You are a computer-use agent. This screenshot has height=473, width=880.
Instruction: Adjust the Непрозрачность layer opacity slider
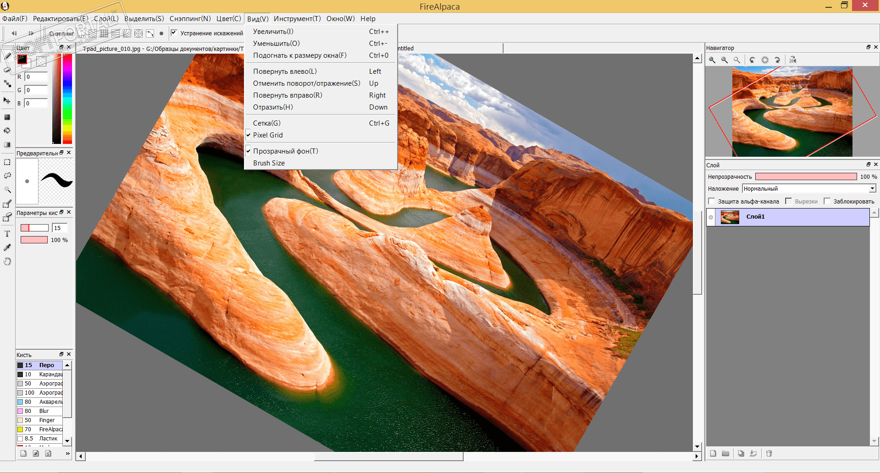tap(806, 177)
